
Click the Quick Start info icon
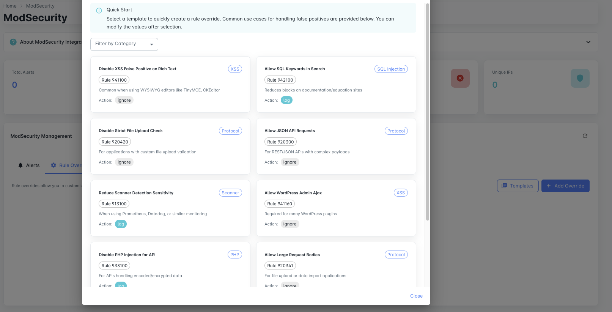[99, 11]
